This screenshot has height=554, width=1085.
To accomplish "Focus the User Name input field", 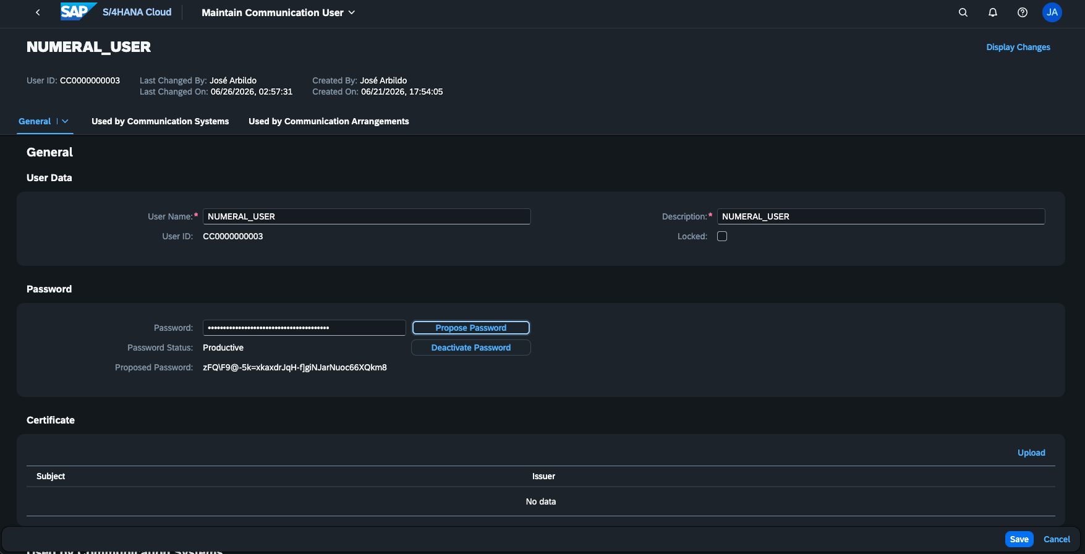I will click(367, 216).
